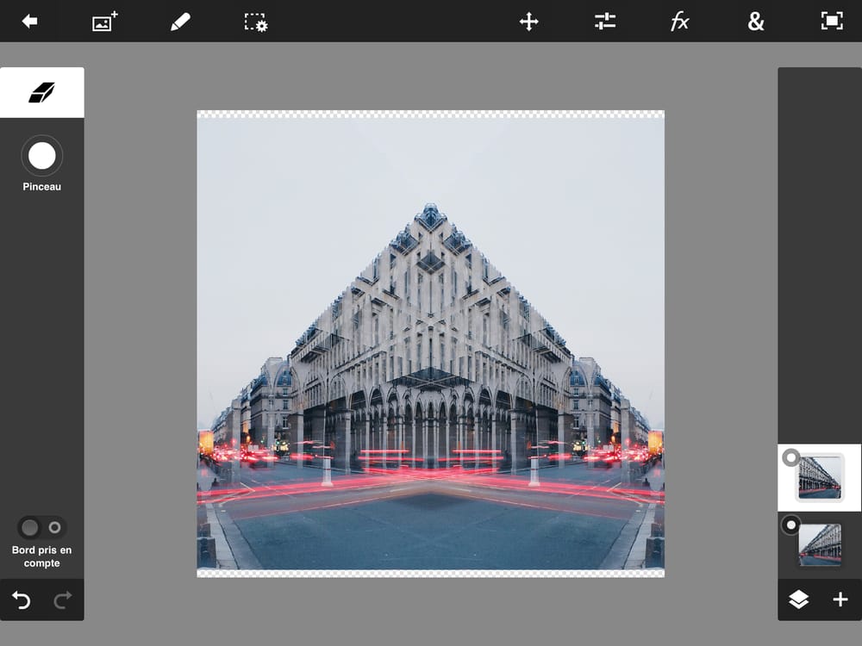Open the Pinceau brush settings
The height and width of the screenshot is (646, 862).
(41, 156)
